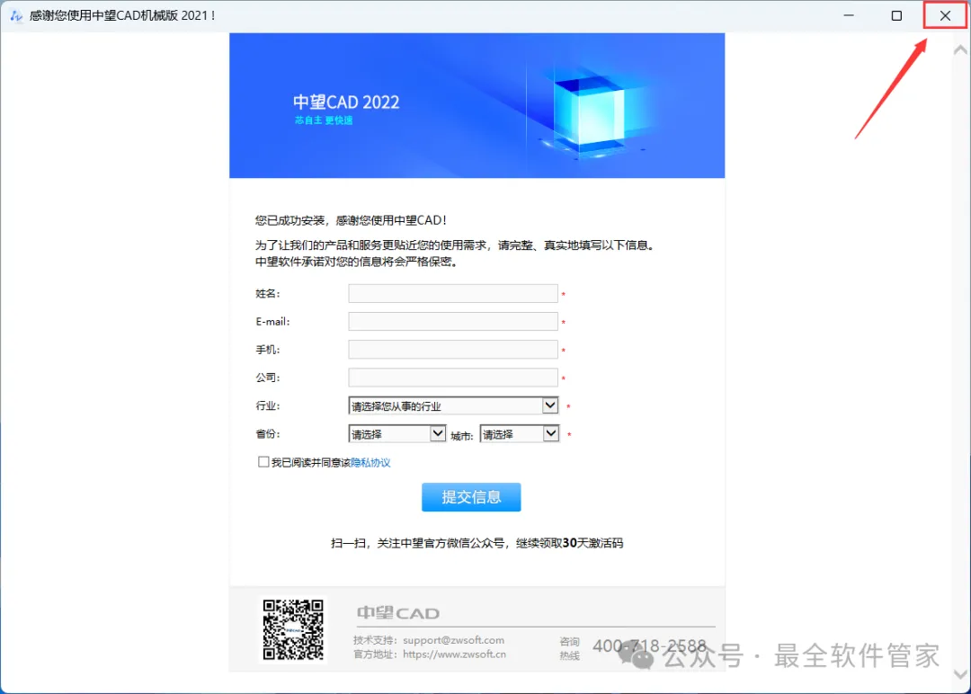971x694 pixels.
Task: Check the 我已阅读并同意该 checkbox
Action: [x=263, y=462]
